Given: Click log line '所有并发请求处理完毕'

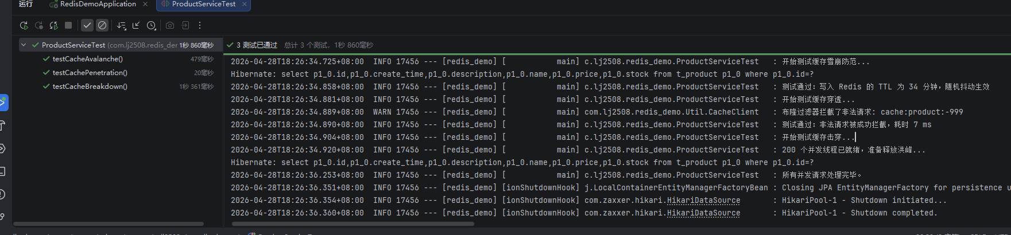Looking at the screenshot, I should click(546, 175).
